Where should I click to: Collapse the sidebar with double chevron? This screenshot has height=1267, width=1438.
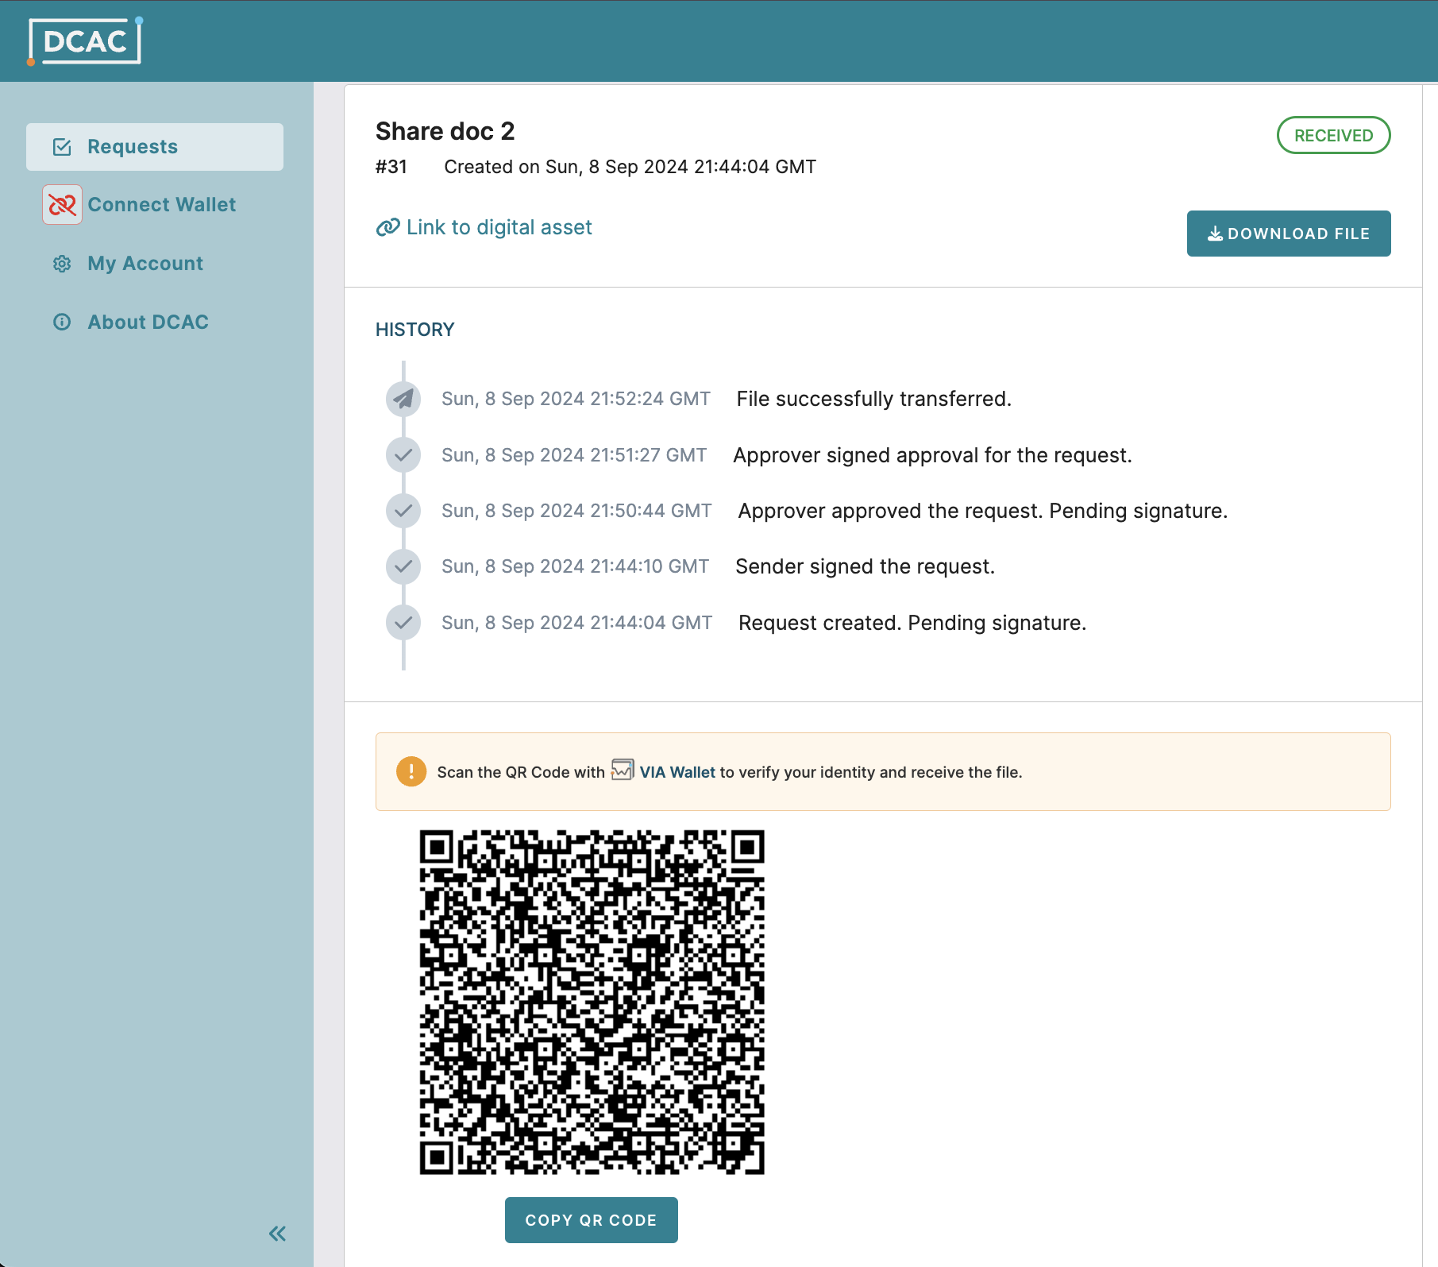(277, 1234)
